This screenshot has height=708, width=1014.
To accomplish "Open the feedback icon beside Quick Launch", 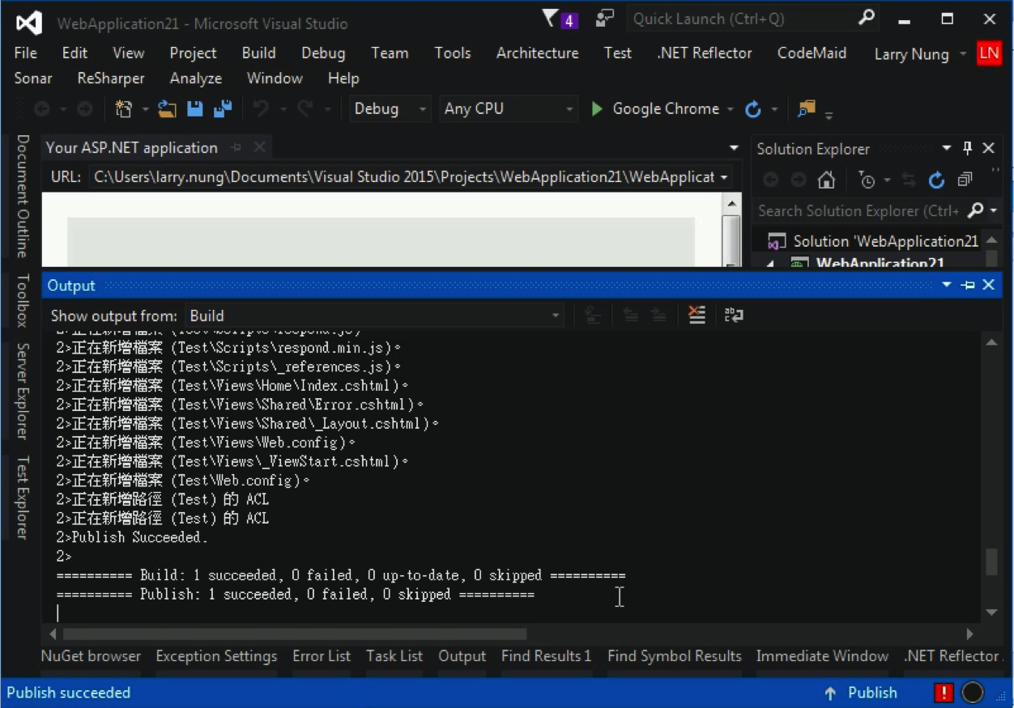I will [x=604, y=19].
